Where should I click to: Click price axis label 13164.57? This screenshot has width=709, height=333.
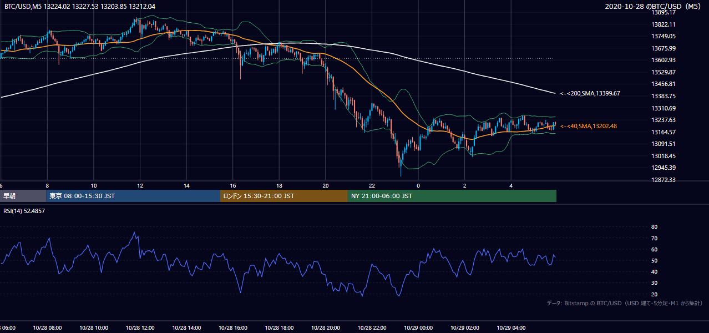pos(663,132)
